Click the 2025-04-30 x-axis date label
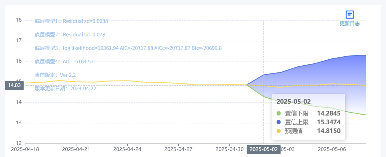 click(x=230, y=149)
